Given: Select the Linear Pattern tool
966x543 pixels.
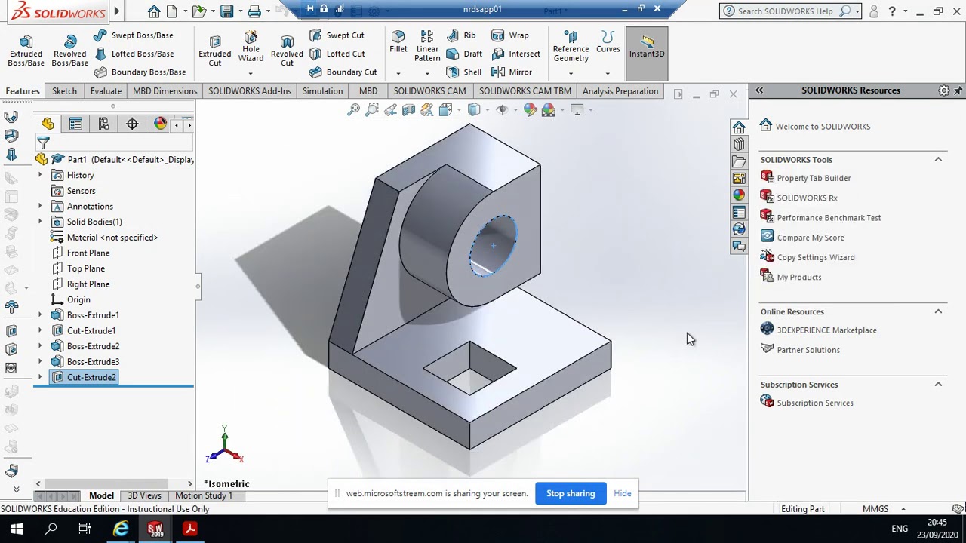Looking at the screenshot, I should pyautogui.click(x=427, y=46).
